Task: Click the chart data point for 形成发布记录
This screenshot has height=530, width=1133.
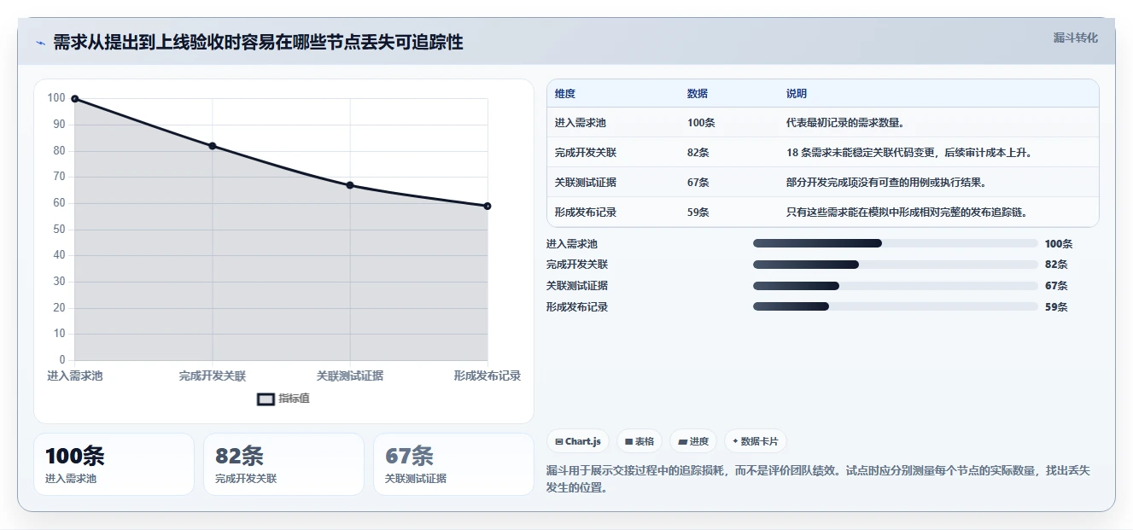Action: click(x=488, y=206)
